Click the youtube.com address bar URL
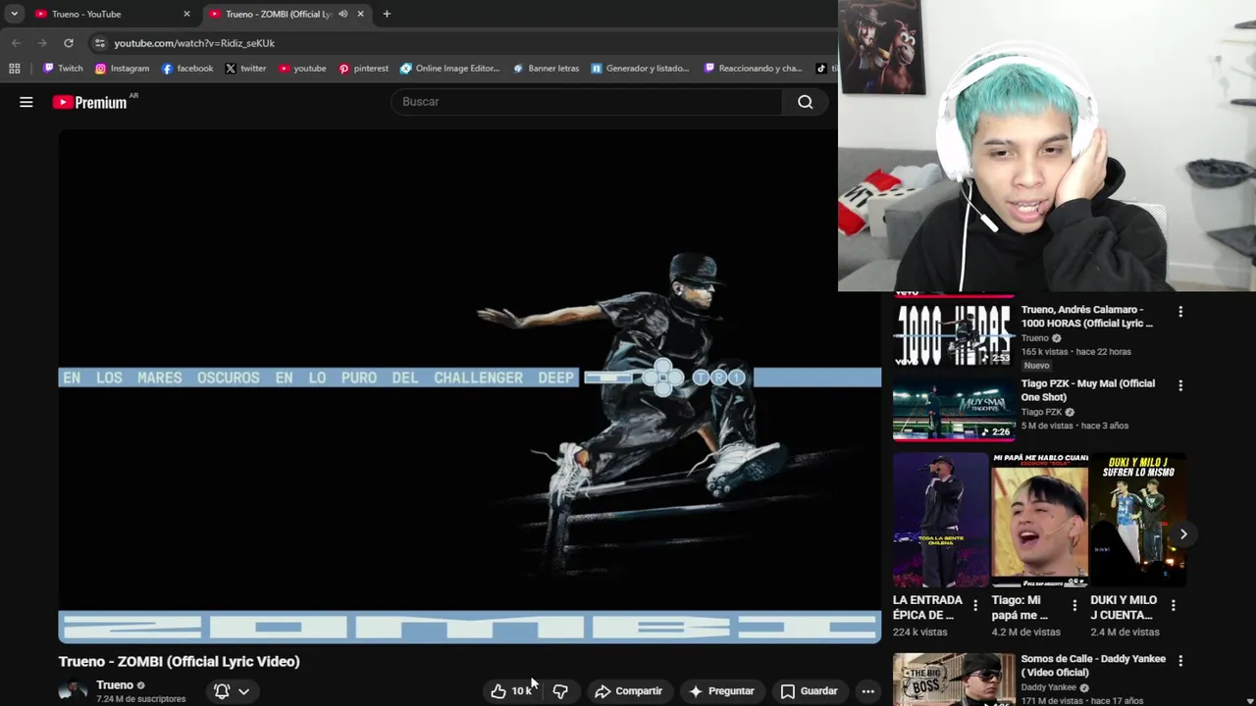The height and width of the screenshot is (706, 1256). pyautogui.click(x=194, y=43)
